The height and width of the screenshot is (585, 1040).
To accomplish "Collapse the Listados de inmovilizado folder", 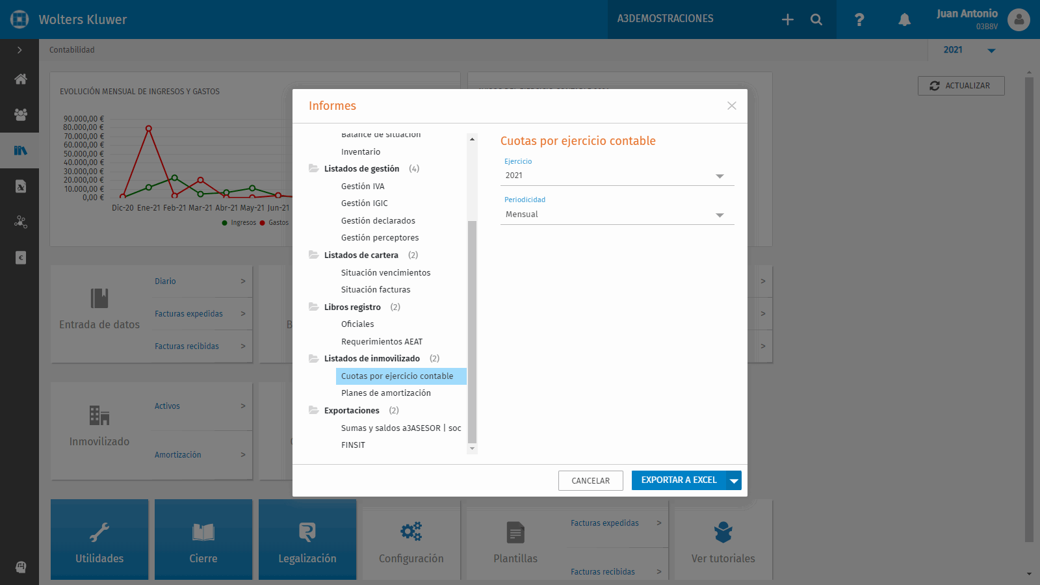I will click(x=313, y=358).
